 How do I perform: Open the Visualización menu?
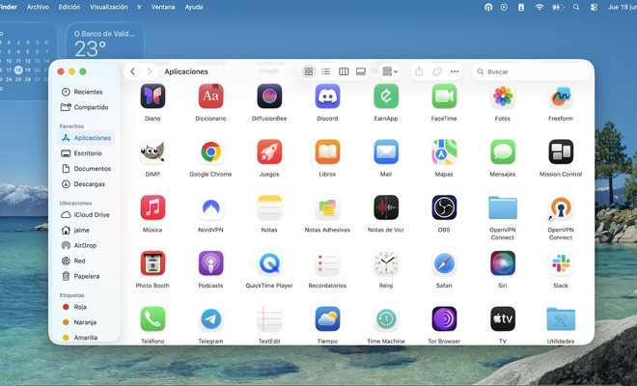tap(108, 7)
